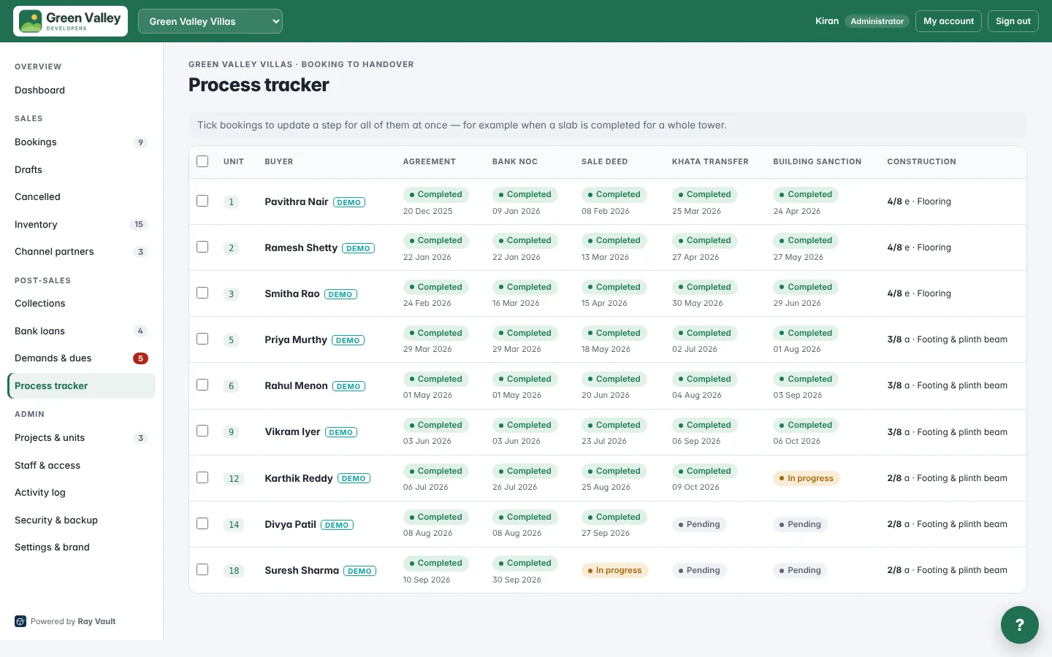1052x657 pixels.
Task: Click Pavithra Nair's 4/8 Flooring construction status
Action: tap(919, 201)
